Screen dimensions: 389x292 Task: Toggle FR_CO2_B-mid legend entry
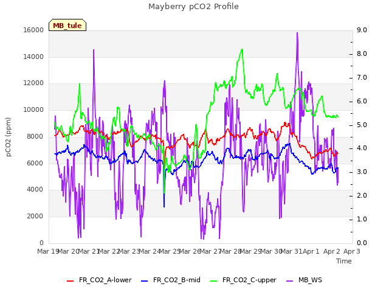click(x=171, y=280)
